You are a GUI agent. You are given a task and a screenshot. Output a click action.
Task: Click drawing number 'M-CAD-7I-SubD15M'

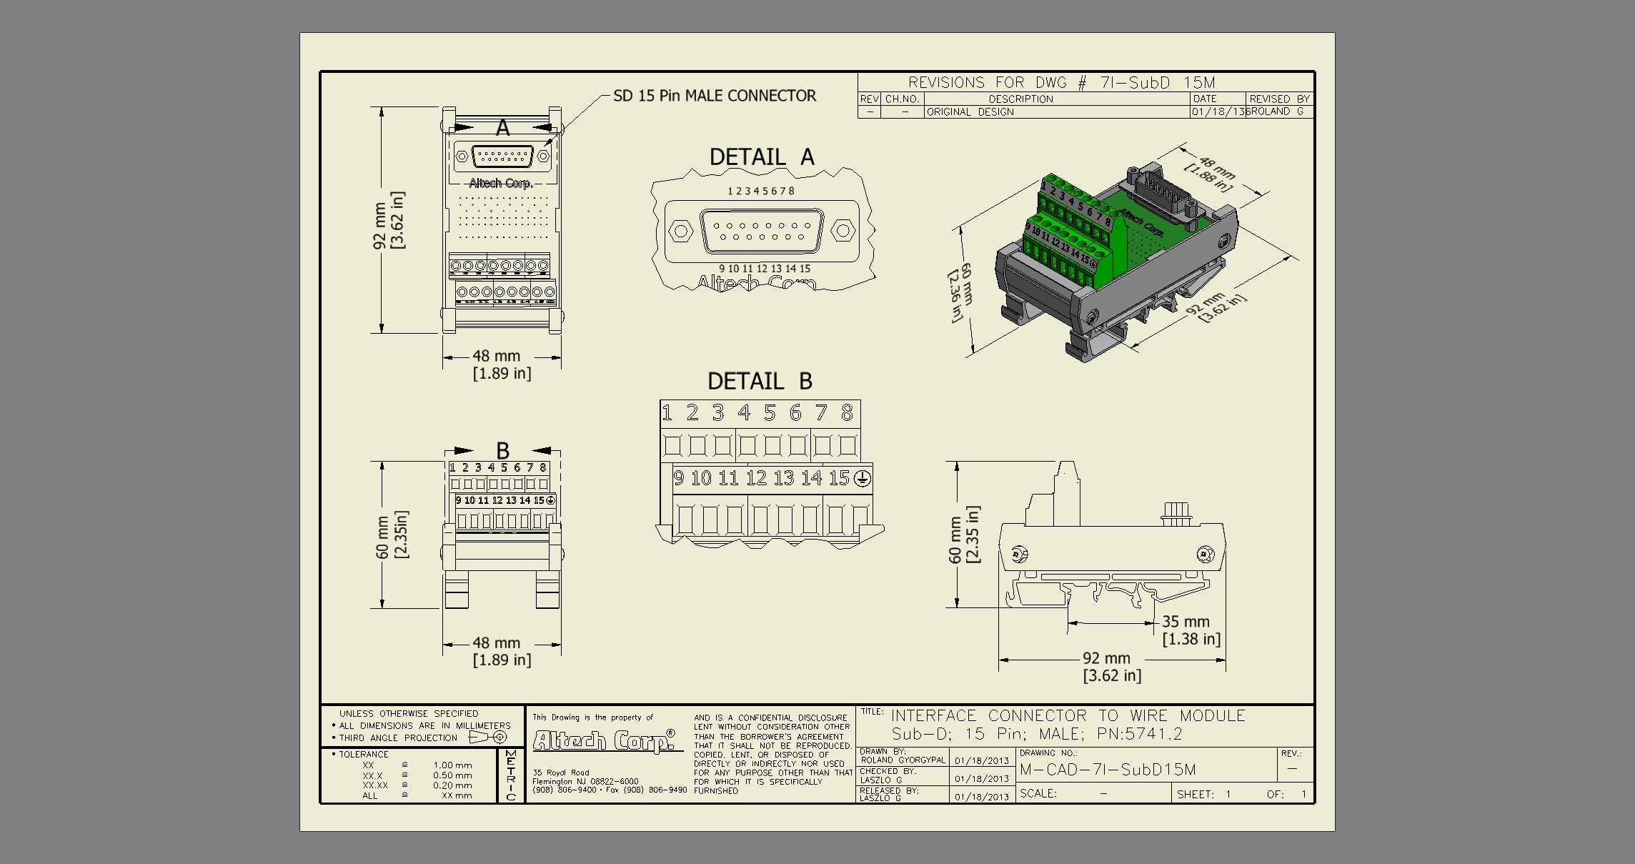(x=1108, y=770)
